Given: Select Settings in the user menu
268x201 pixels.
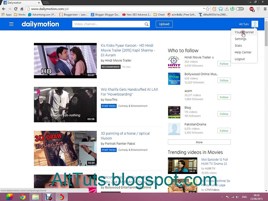Looking at the screenshot, I should tap(244, 39).
